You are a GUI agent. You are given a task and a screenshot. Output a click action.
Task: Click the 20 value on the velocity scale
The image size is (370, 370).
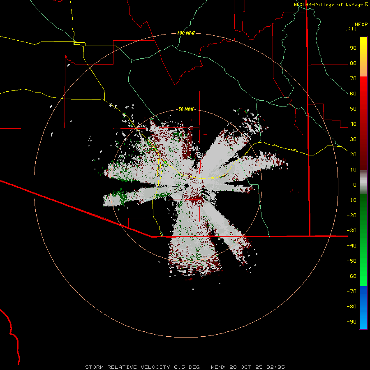pos(353,155)
